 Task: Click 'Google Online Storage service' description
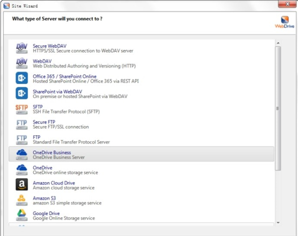[64, 218]
